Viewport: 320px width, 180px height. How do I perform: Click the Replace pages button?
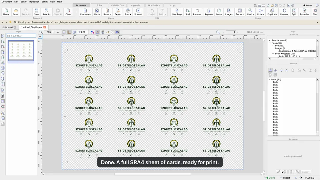pyautogui.click(x=209, y=12)
